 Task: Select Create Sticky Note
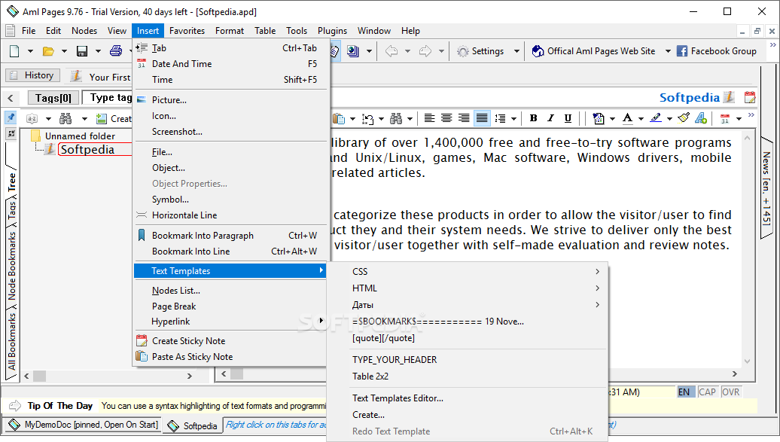tap(230, 341)
